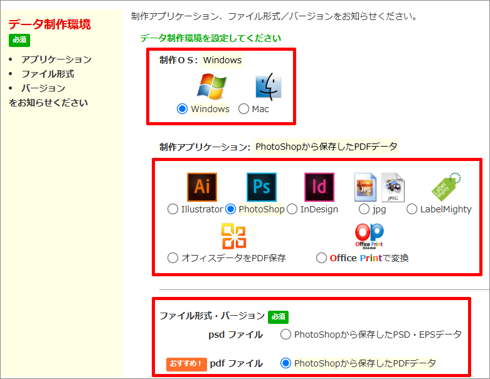This screenshot has height=379, width=490.
Task: Choose the PhotoShop radio option
Action: (x=231, y=209)
